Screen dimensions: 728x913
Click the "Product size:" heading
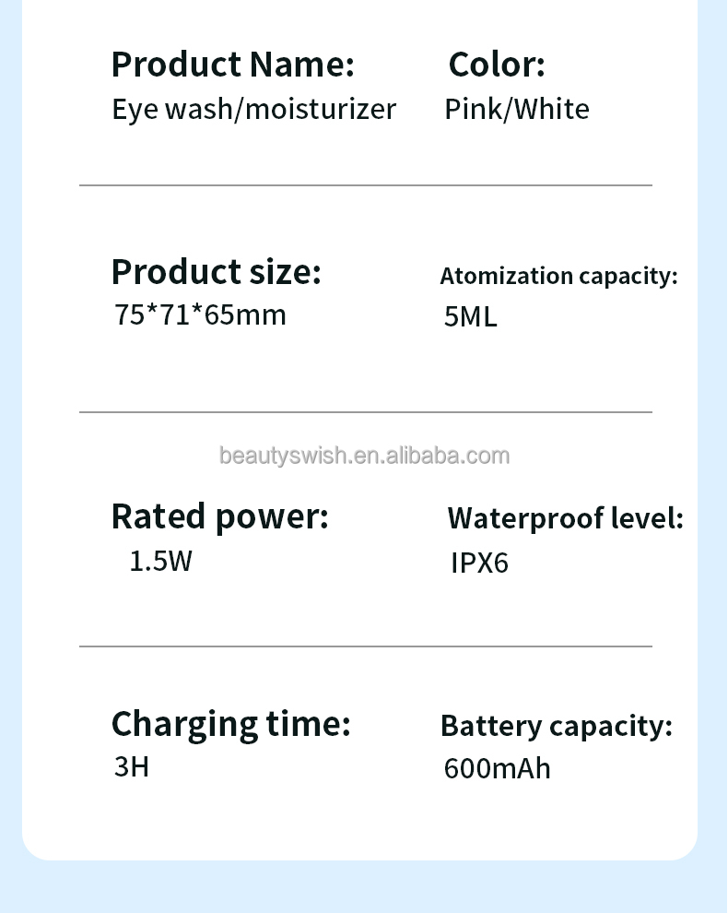[x=216, y=272]
